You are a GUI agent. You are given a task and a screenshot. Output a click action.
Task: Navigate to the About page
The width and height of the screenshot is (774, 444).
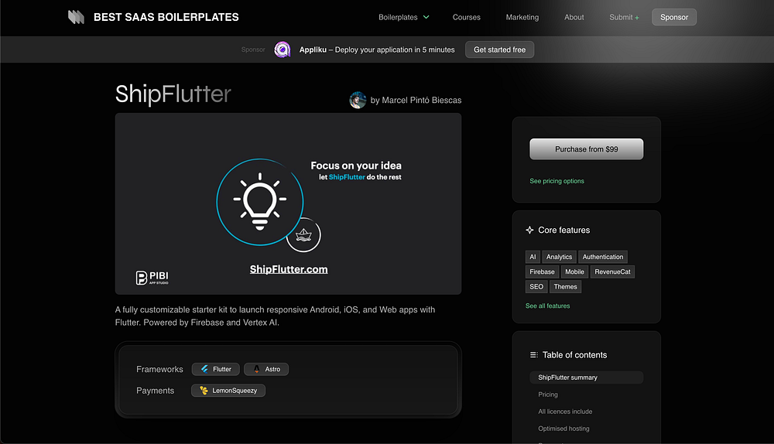pyautogui.click(x=574, y=17)
